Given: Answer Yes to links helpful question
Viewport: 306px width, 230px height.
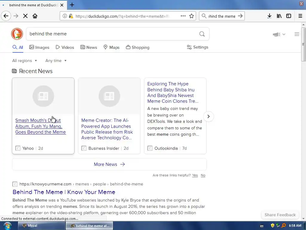Looking at the screenshot, I should (x=195, y=175).
